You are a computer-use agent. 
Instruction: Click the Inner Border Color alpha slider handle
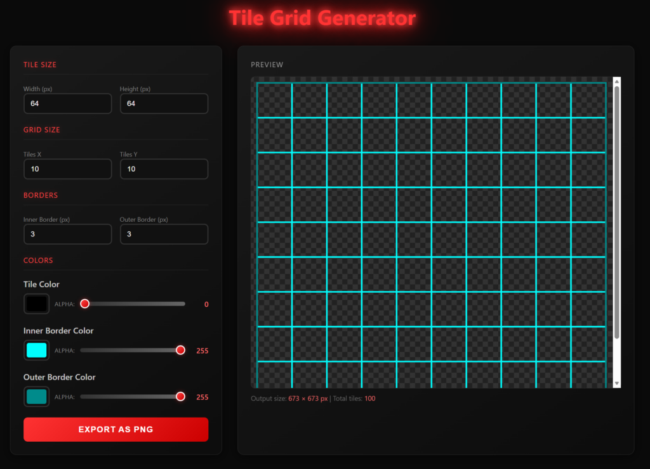180,350
